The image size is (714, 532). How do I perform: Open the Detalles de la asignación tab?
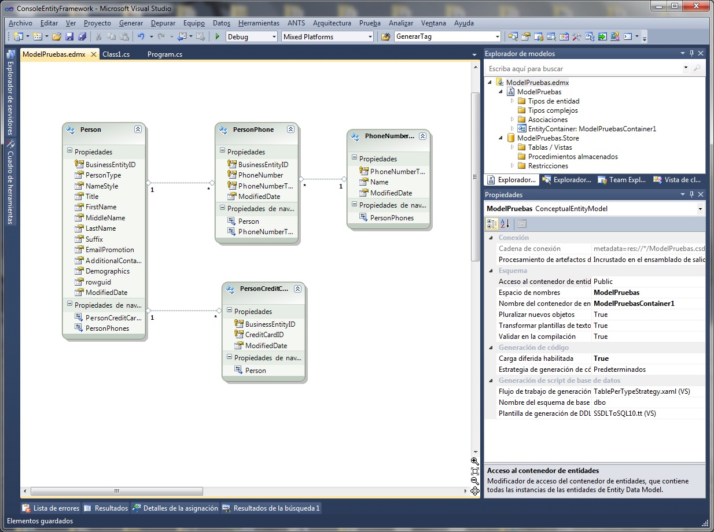coord(175,508)
